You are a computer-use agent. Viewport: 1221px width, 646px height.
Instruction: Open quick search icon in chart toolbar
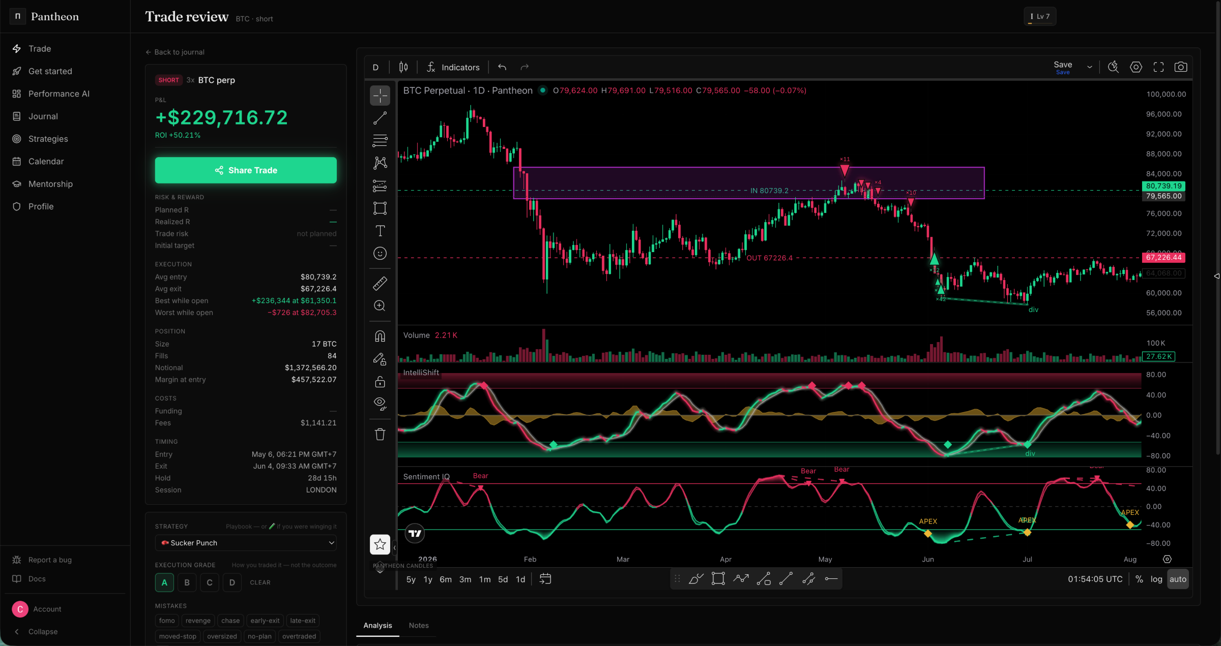click(1113, 67)
